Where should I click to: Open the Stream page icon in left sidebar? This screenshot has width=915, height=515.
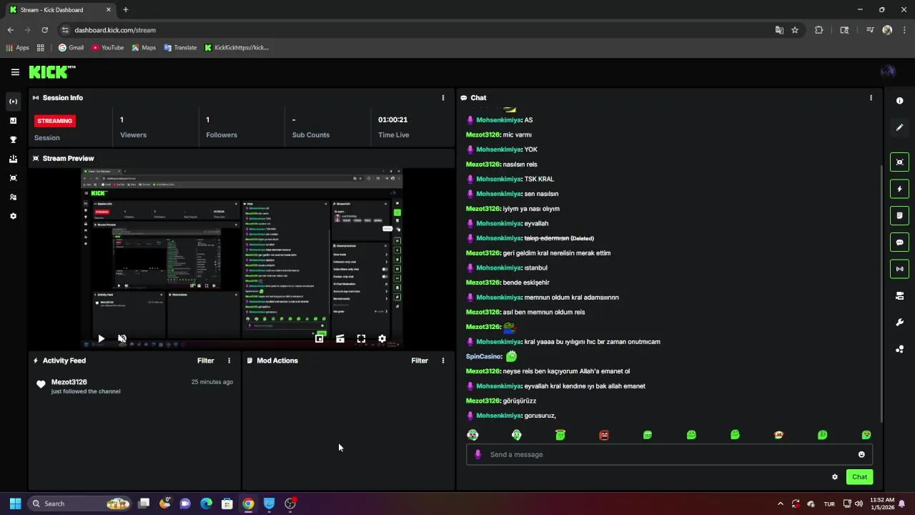pyautogui.click(x=13, y=102)
